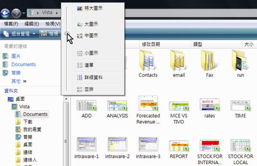Select the STOCK FOR LOCAL file
The width and height of the screenshot is (257, 166).
click(x=240, y=152)
